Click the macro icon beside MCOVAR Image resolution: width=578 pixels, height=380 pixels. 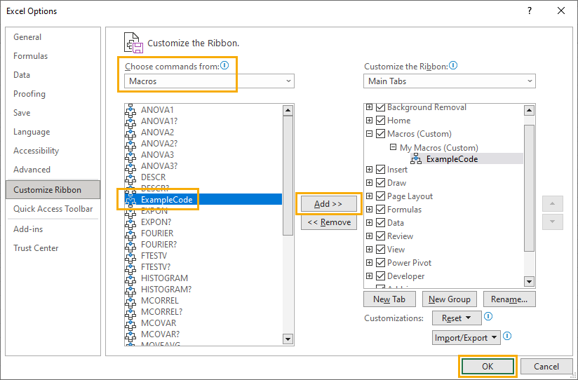click(x=130, y=323)
